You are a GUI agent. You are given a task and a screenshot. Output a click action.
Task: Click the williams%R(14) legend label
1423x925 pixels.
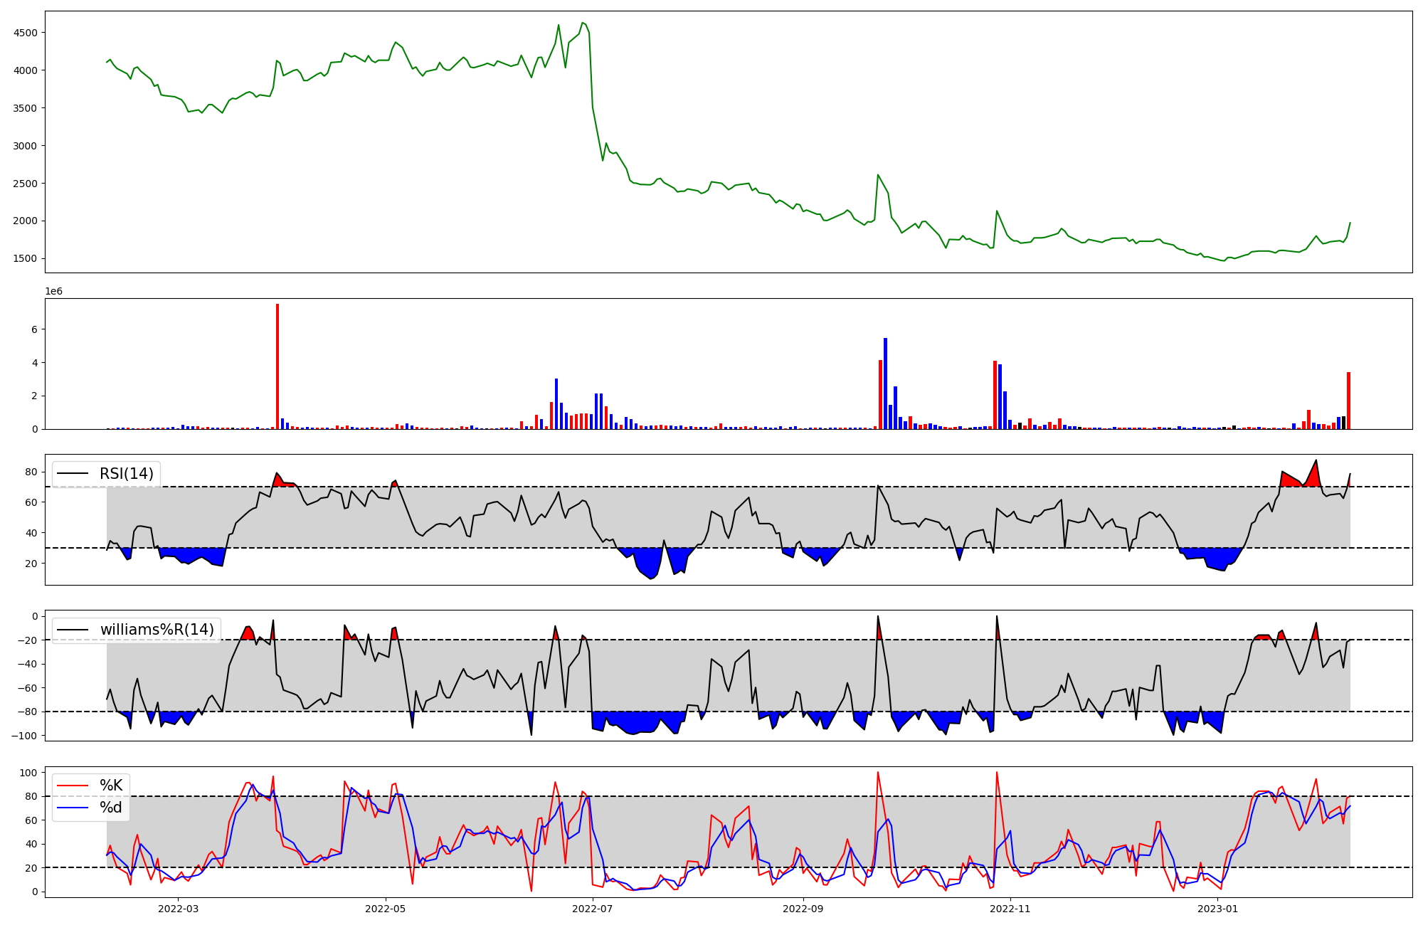[x=157, y=630]
